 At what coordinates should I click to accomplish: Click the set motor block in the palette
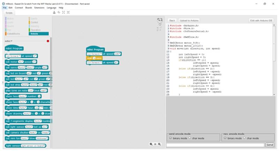pyautogui.click(x=21, y=62)
